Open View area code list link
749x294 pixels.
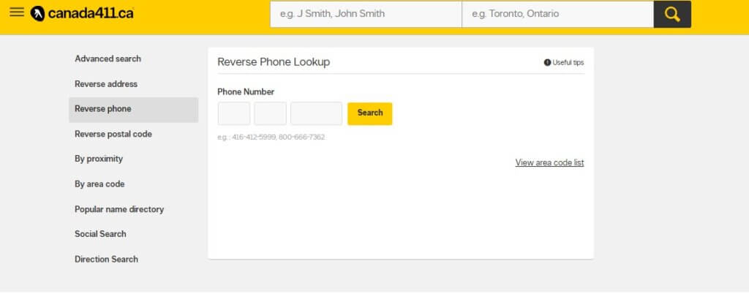point(549,163)
